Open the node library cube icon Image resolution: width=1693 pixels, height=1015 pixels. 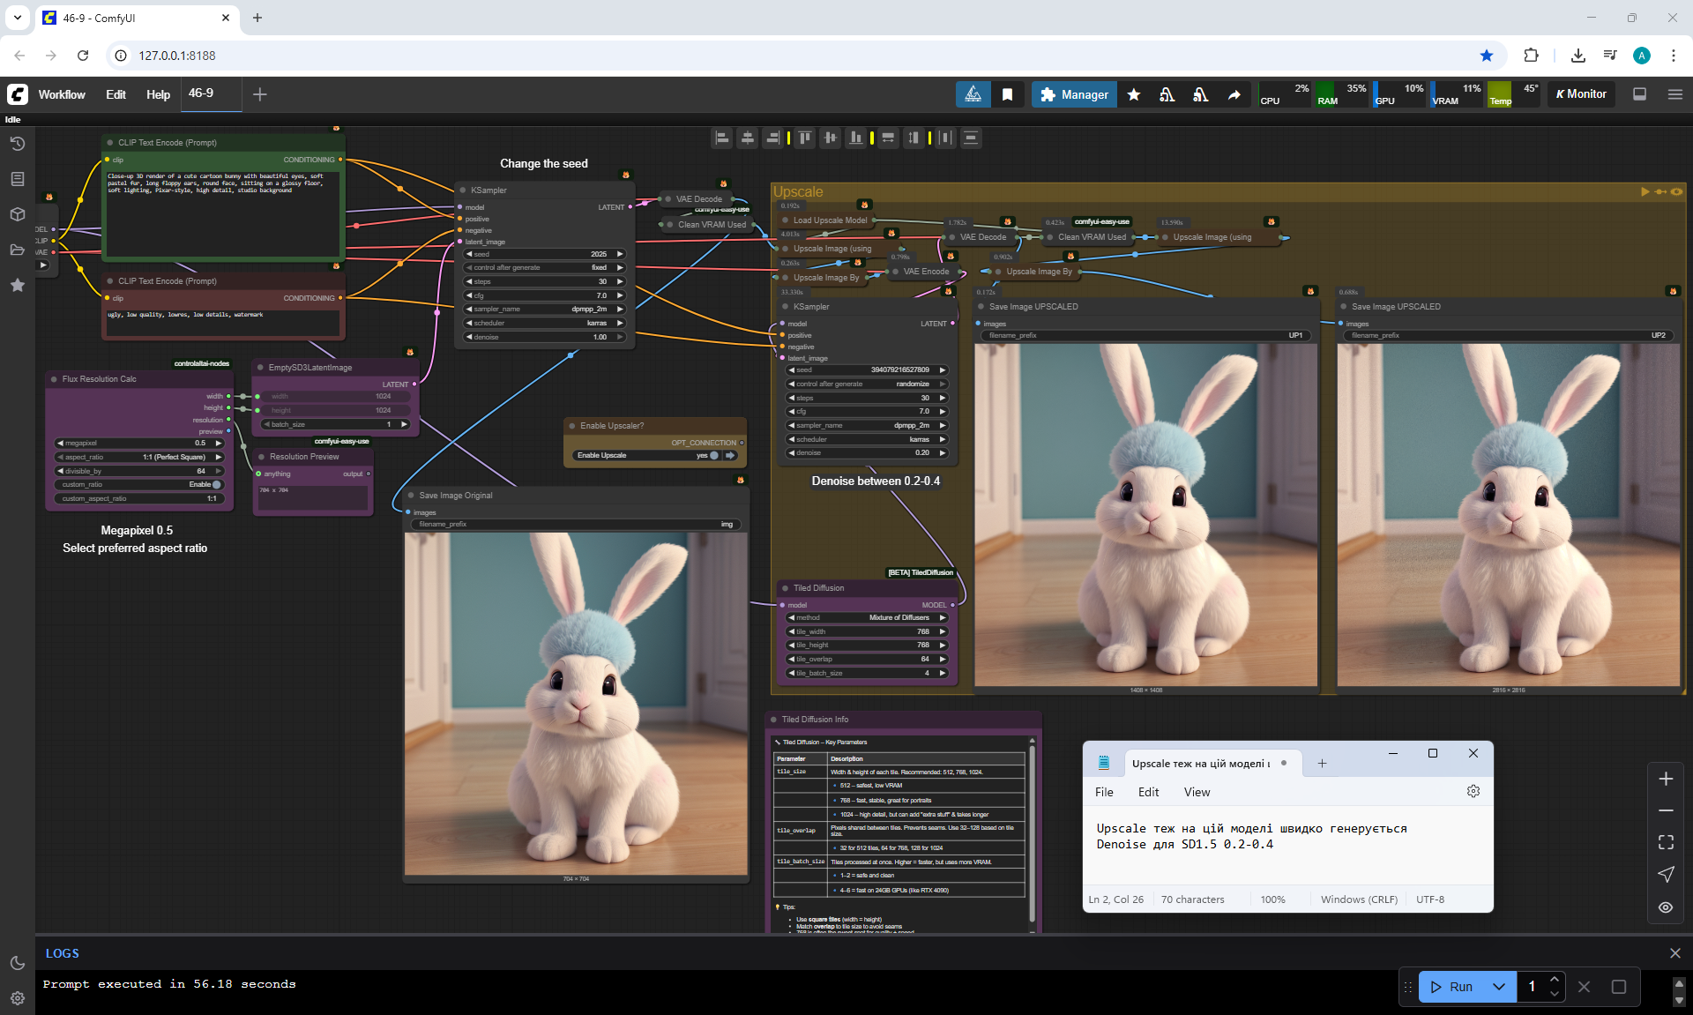pyautogui.click(x=17, y=214)
